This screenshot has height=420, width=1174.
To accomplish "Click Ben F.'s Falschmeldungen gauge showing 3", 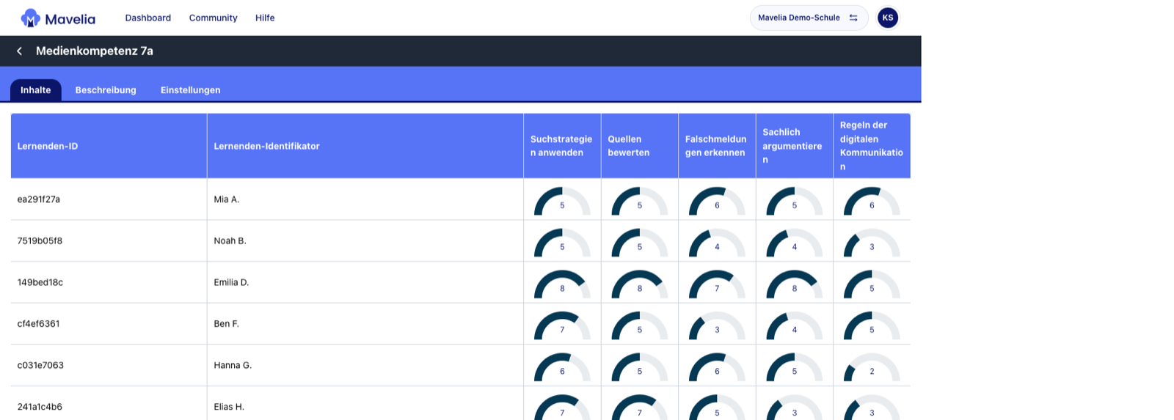I will 717,325.
